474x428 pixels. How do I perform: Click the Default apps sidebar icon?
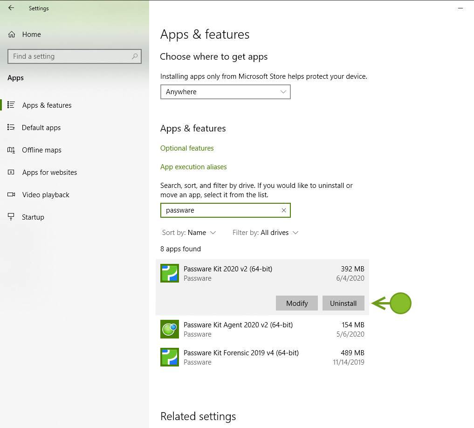[x=11, y=127]
